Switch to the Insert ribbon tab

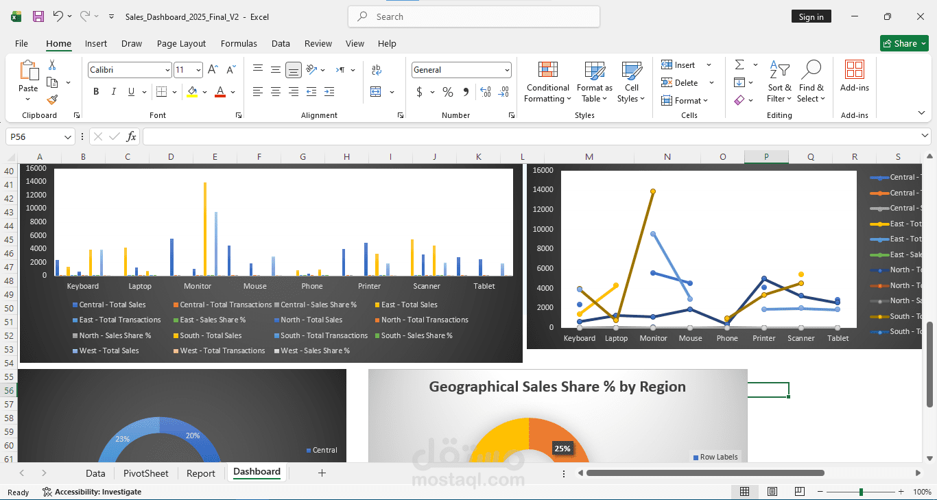tap(96, 43)
